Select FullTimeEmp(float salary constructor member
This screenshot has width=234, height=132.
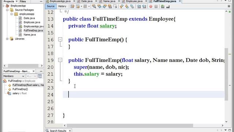(28, 85)
